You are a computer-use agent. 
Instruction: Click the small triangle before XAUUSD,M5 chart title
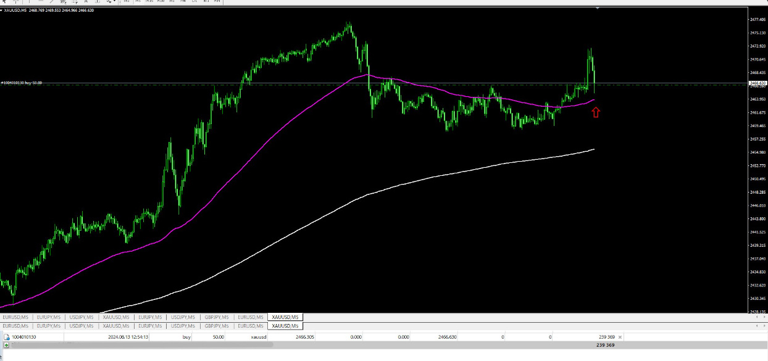(2, 9)
